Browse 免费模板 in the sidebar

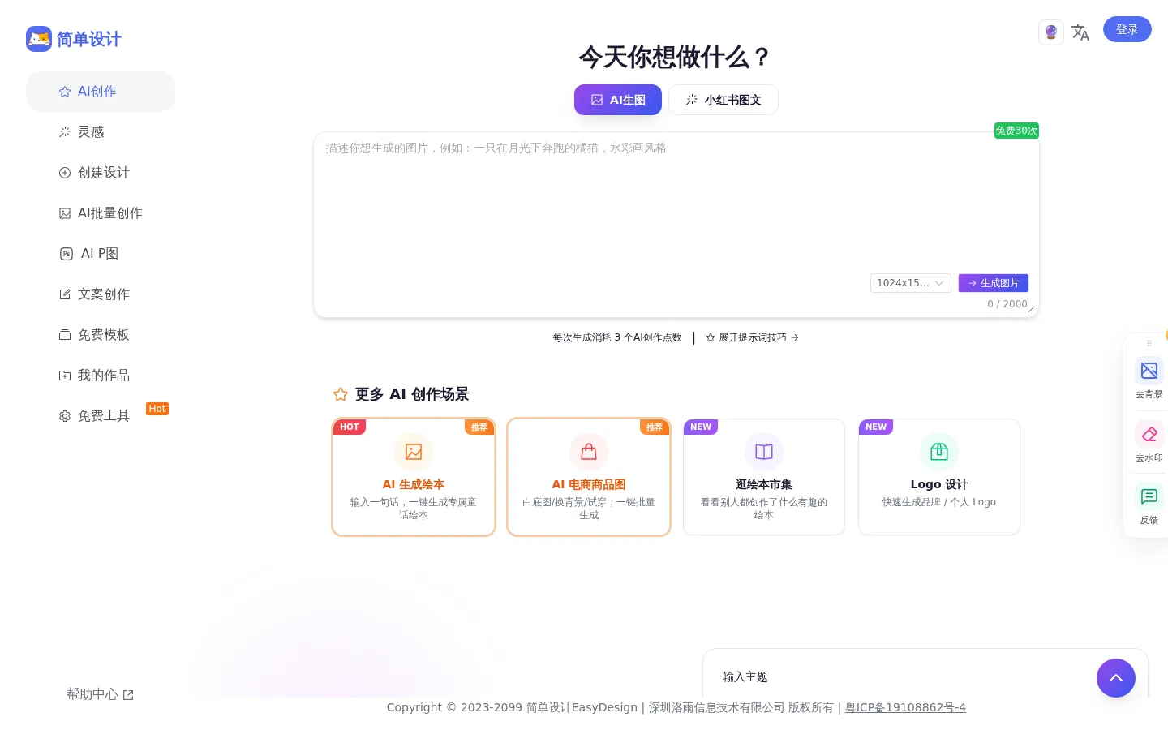pyautogui.click(x=101, y=335)
